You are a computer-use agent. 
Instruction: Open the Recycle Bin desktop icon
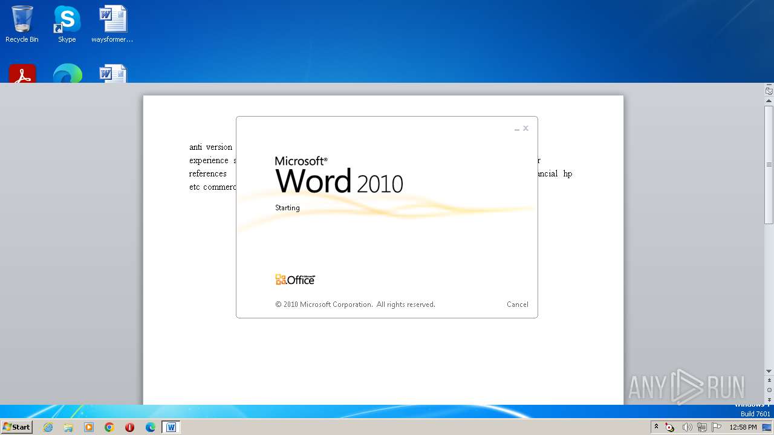coord(22,24)
